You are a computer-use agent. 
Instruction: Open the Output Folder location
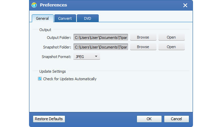click(x=171, y=37)
